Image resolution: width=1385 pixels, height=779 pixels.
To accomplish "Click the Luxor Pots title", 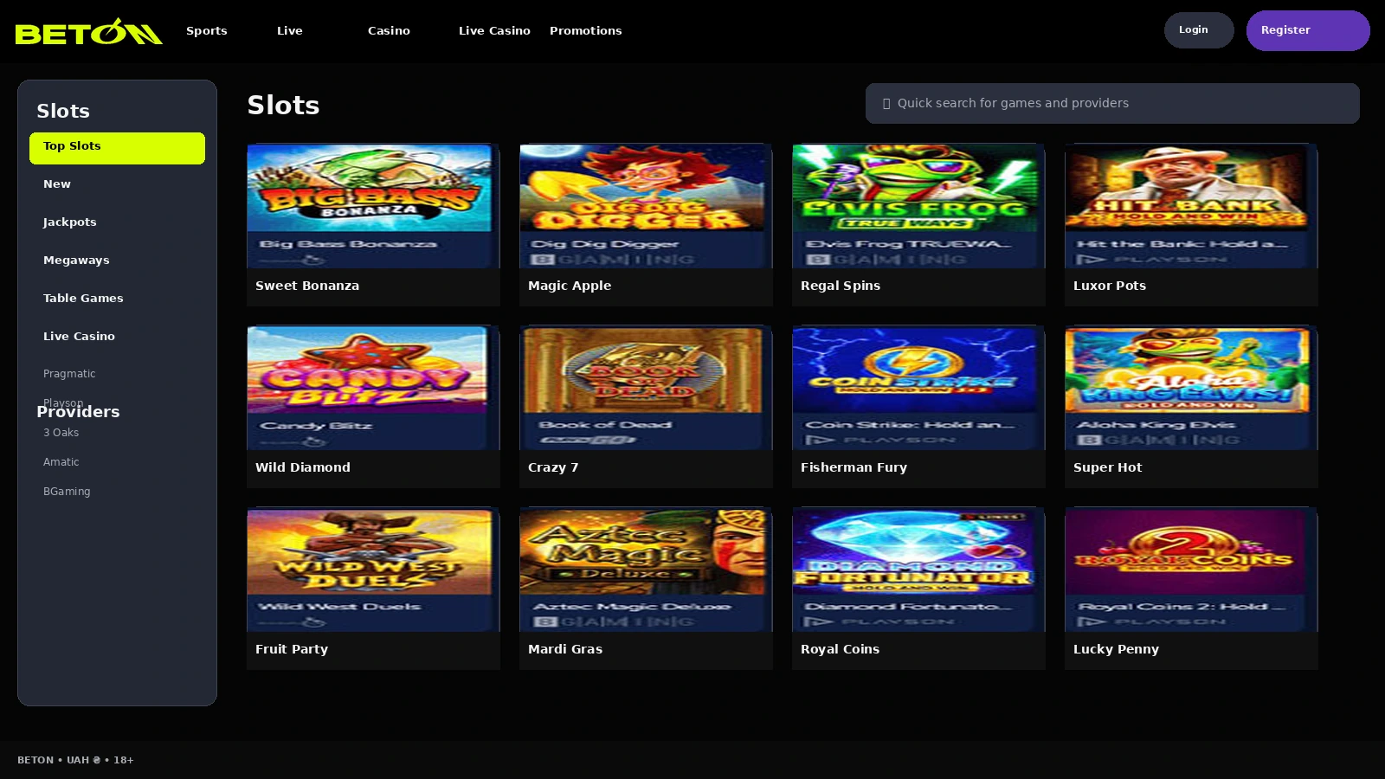I will point(1110,286).
